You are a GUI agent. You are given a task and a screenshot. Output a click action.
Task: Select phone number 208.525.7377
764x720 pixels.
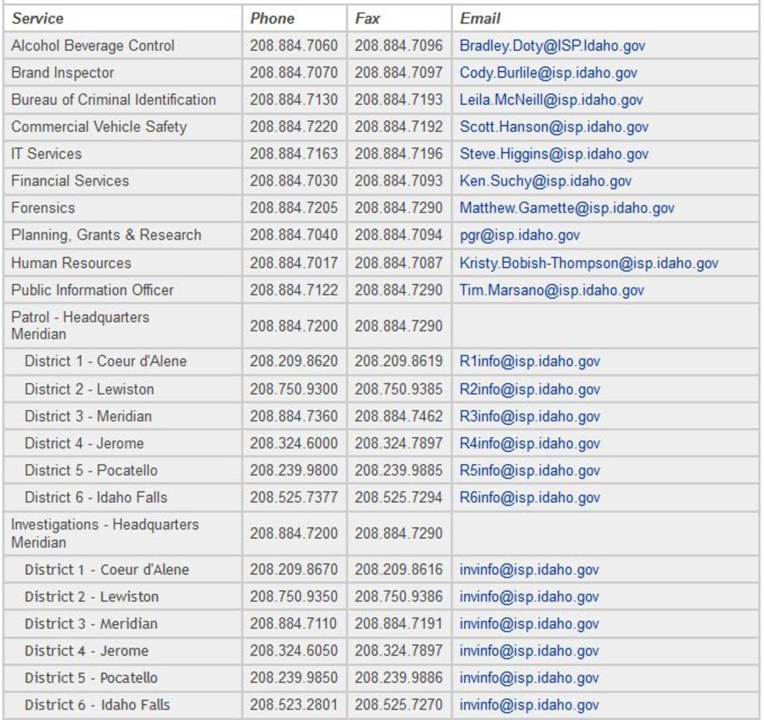coord(294,498)
